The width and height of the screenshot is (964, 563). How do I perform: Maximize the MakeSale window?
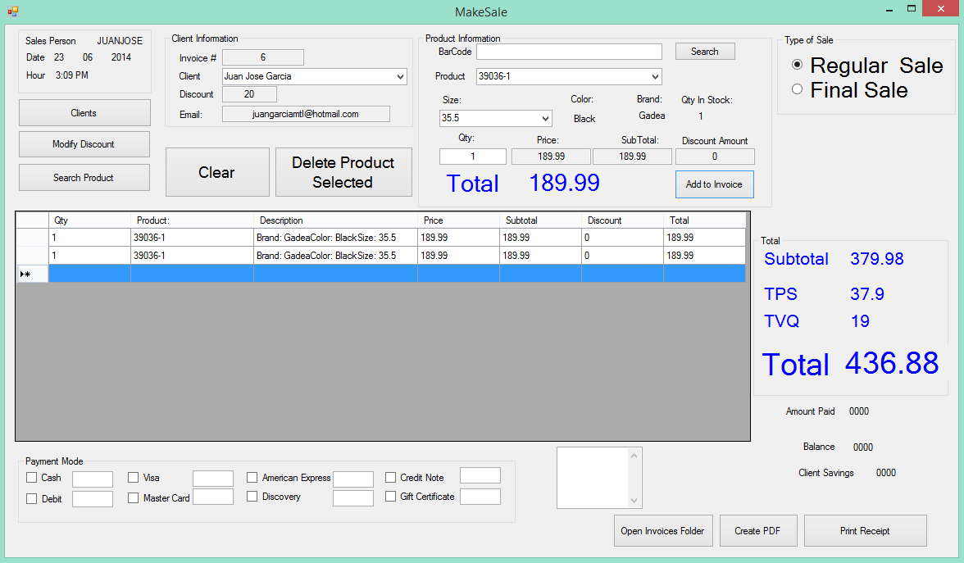pos(912,8)
